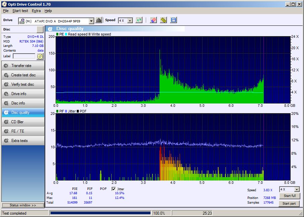Click the purple Jitter legend swatch
The image size is (304, 217).
click(x=66, y=111)
